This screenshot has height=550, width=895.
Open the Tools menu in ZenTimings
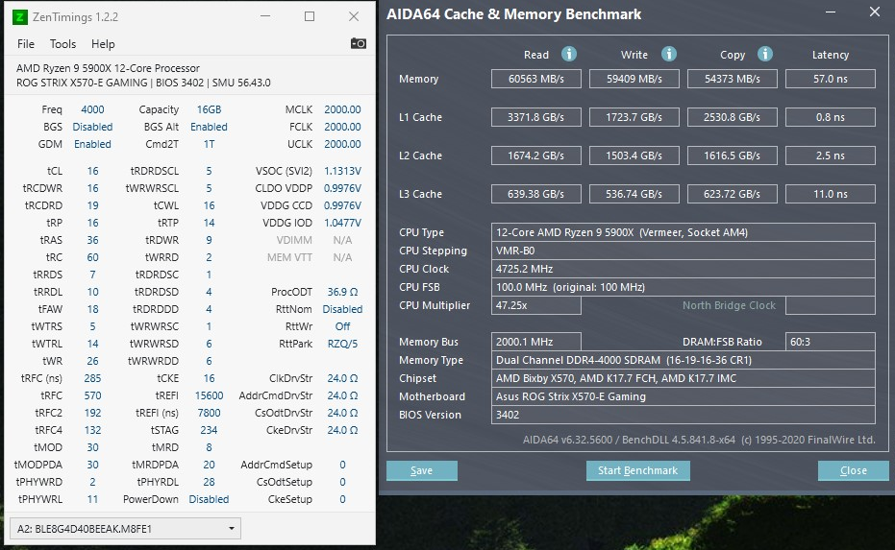point(62,44)
